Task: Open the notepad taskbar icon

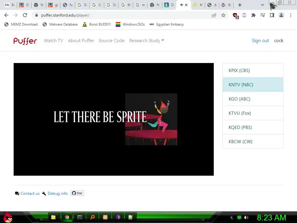Action: click(x=131, y=217)
